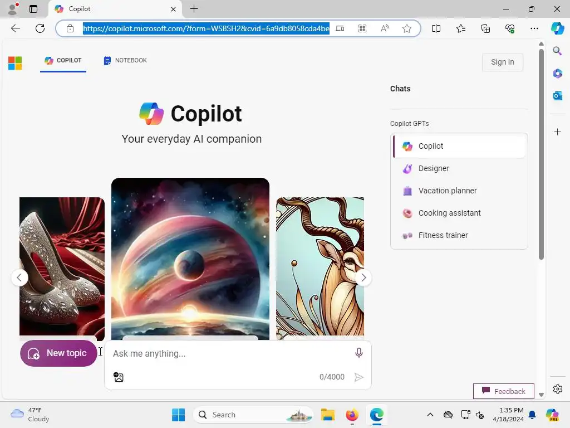
Task: Open Microsoft 365 sidebar icon
Action: [x=557, y=74]
